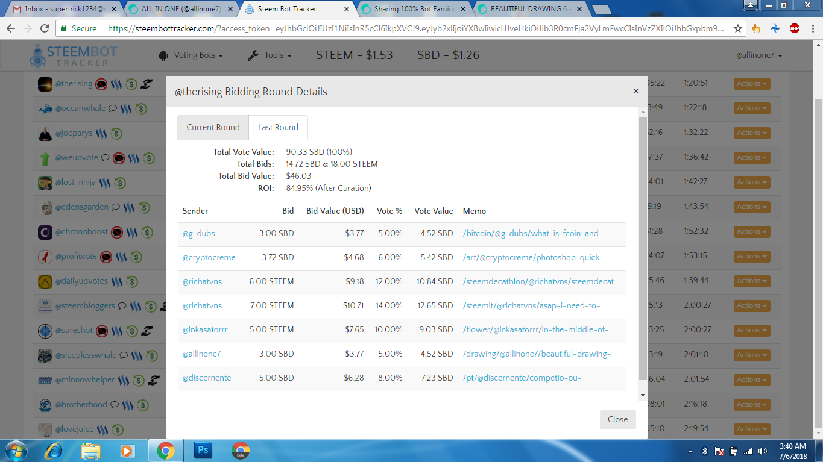Screen dimensions: 823x462
Task: Launch Internet Explorer from taskbar
Action: tap(54, 450)
